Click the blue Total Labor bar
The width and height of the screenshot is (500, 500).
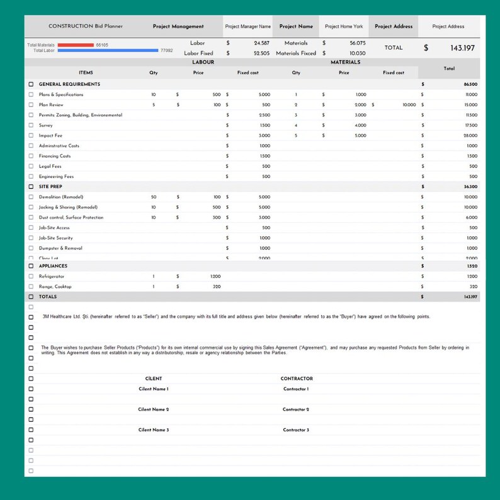108,50
